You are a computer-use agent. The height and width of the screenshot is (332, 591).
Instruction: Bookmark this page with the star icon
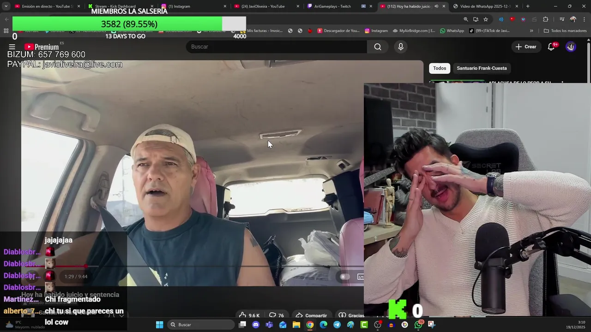pyautogui.click(x=486, y=19)
